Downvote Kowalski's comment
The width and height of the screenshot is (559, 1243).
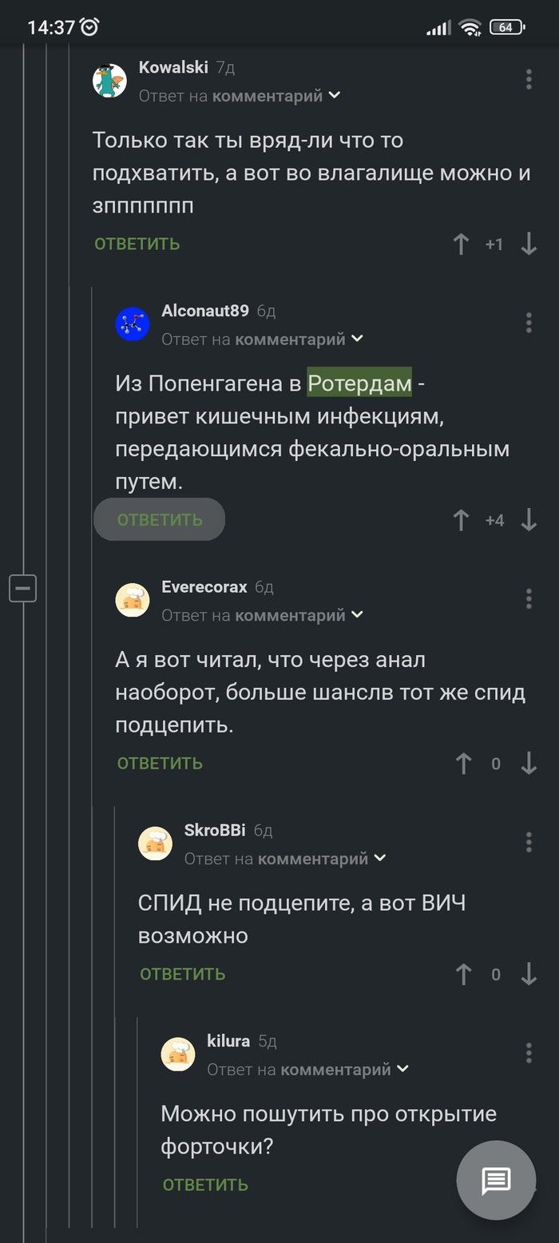529,244
